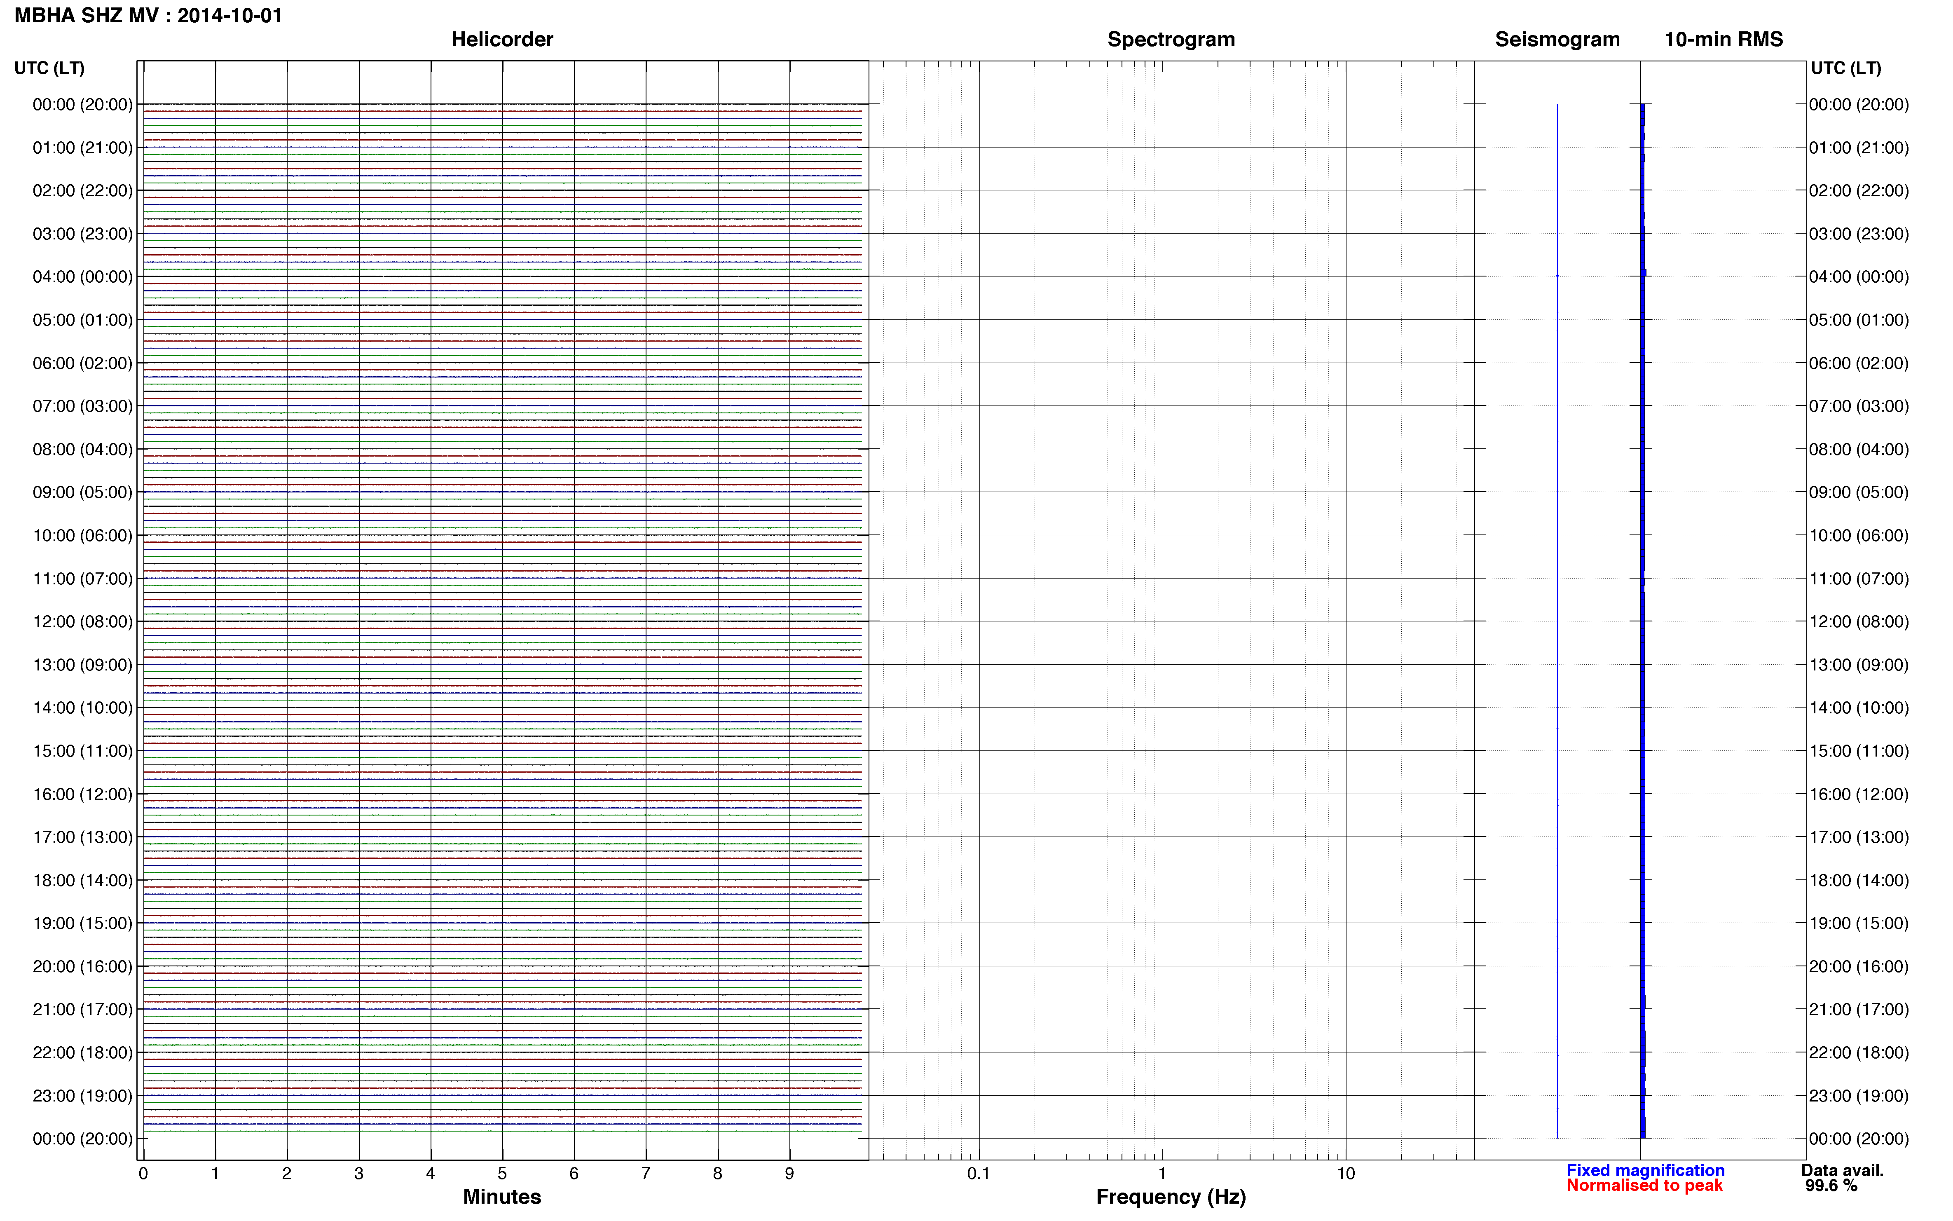Click minute tick label '0' on helicorder axis
This screenshot has width=1953, height=1221.
(143, 1173)
